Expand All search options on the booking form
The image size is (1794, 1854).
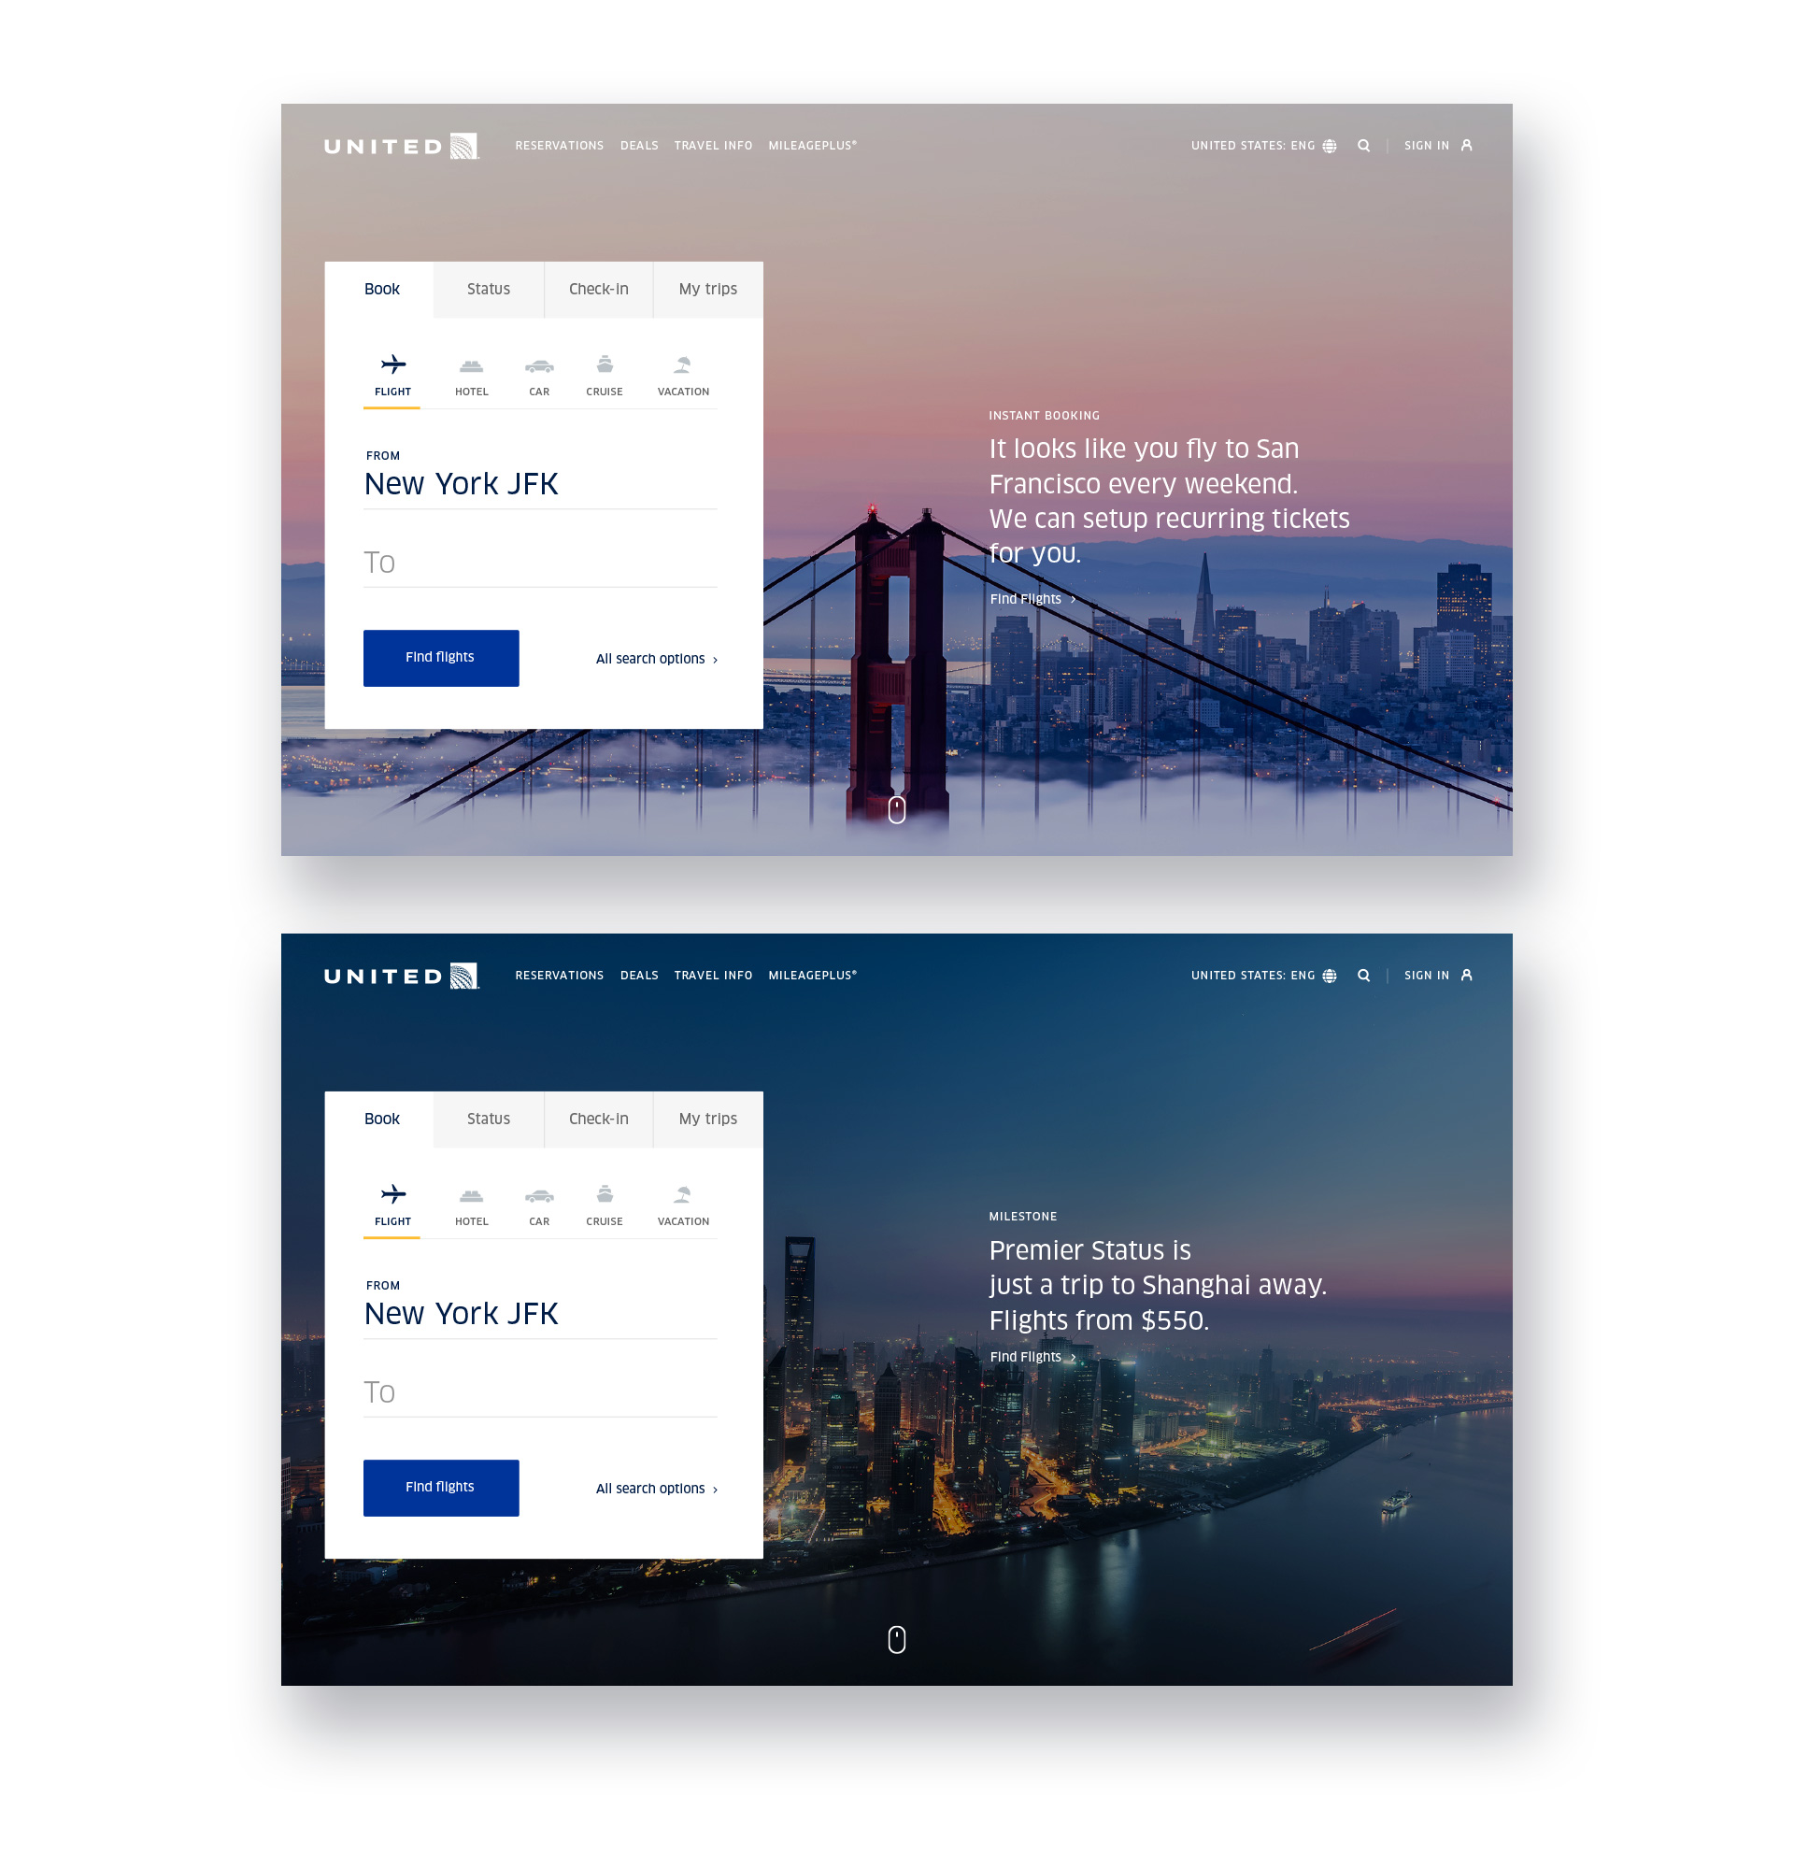(655, 659)
